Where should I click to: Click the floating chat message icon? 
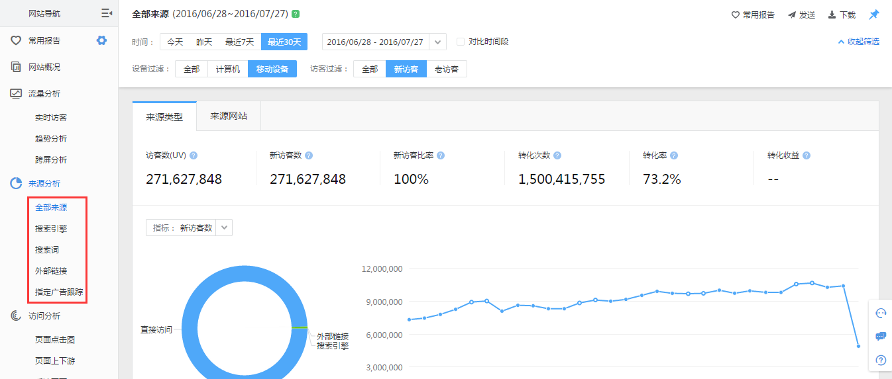point(881,337)
